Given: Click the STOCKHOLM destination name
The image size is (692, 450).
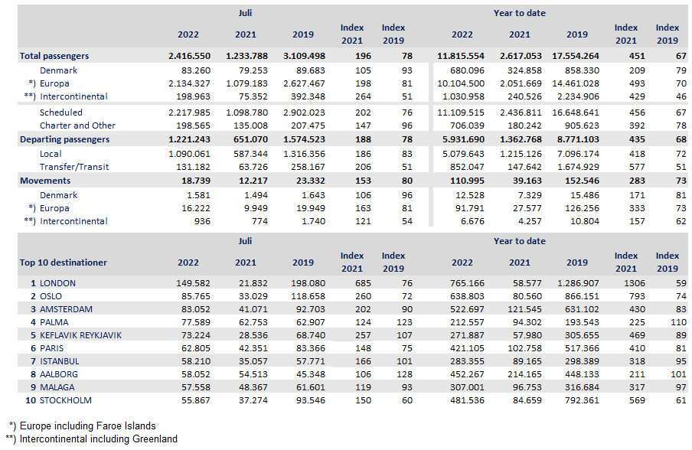Looking at the screenshot, I should (x=66, y=400).
